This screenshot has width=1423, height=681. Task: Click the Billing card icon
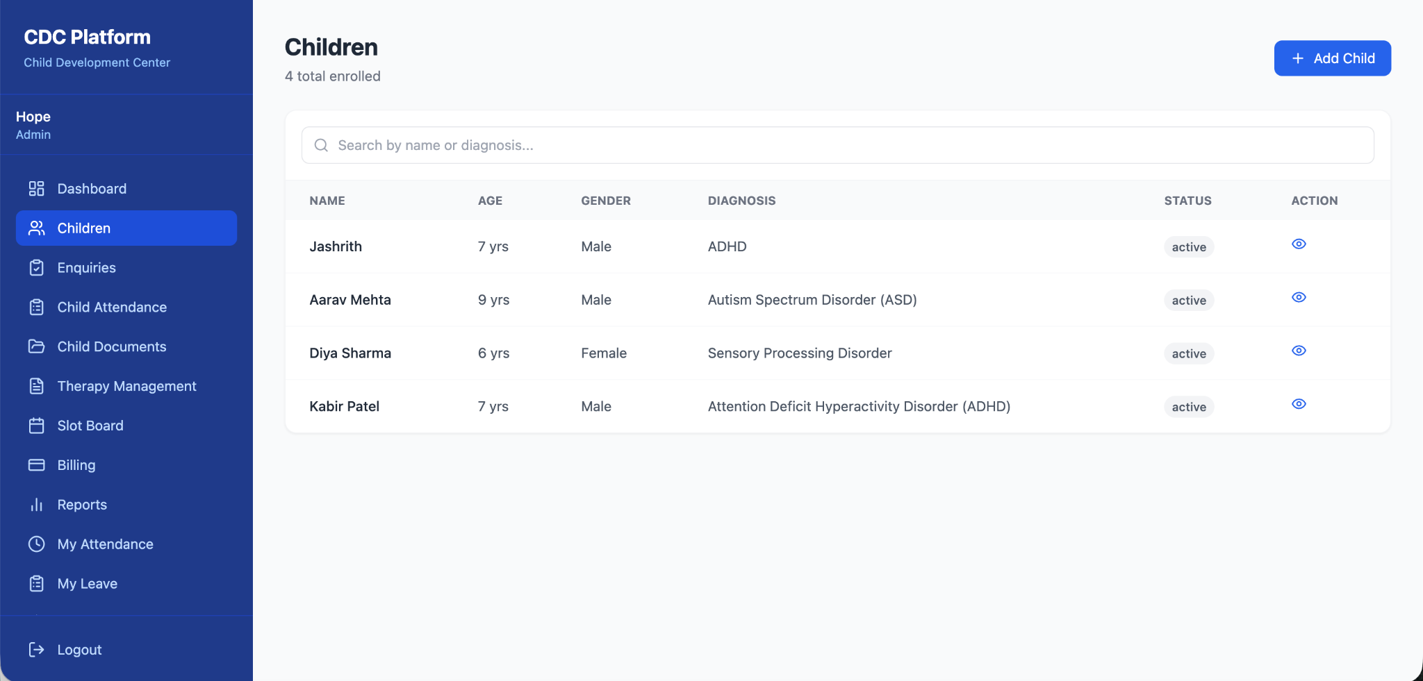pyautogui.click(x=36, y=465)
